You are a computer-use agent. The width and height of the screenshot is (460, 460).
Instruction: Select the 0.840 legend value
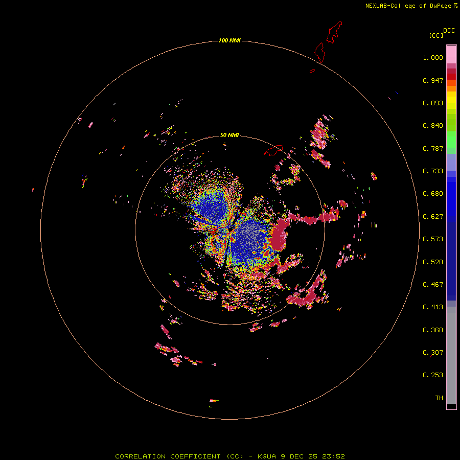(x=433, y=126)
